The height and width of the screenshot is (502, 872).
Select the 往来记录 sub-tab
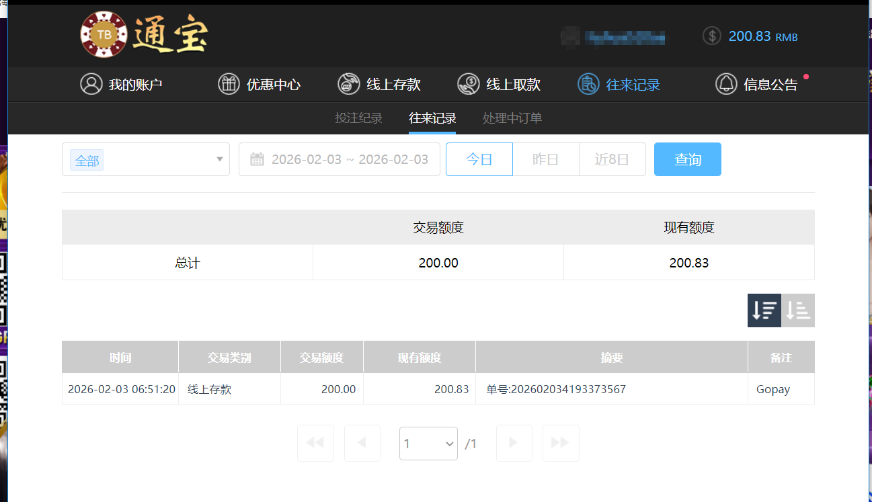(432, 118)
